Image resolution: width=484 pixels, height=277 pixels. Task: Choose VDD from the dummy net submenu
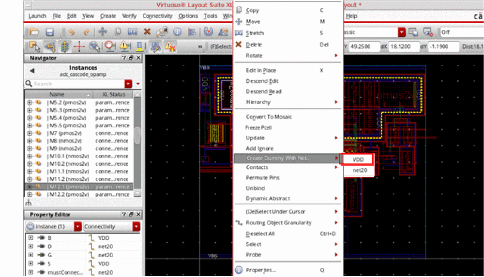(x=358, y=160)
